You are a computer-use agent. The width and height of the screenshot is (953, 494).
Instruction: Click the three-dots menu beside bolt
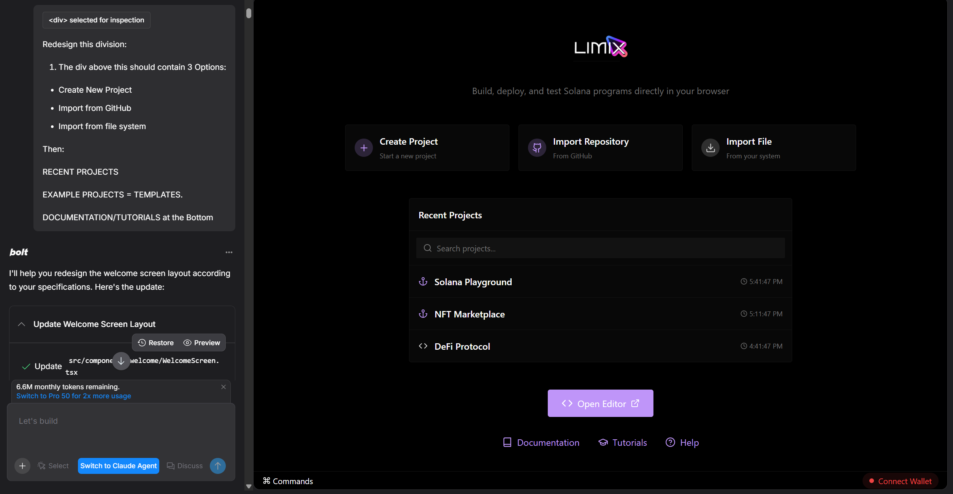[229, 253]
